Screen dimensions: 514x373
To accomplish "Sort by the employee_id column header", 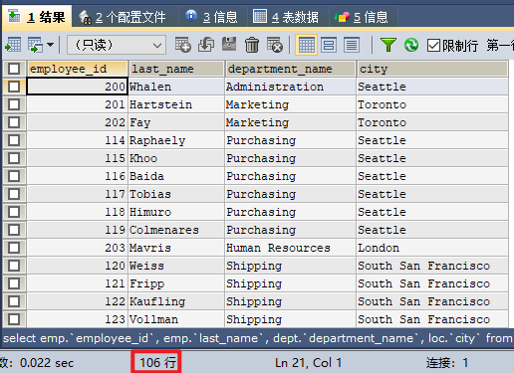I will 77,69.
